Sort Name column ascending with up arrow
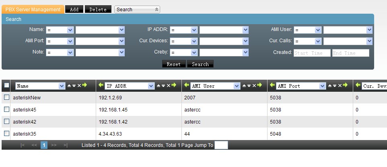387x167 pixels. (69, 86)
